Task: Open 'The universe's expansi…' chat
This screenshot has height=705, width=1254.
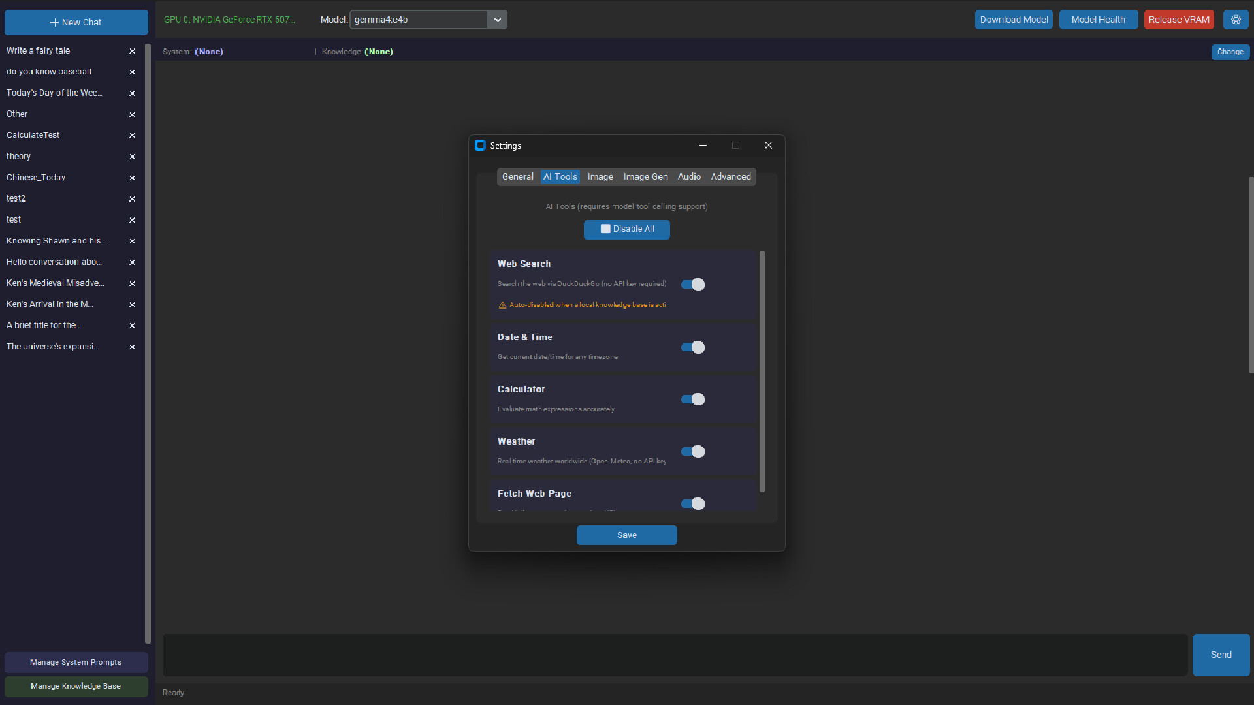Action: point(53,347)
